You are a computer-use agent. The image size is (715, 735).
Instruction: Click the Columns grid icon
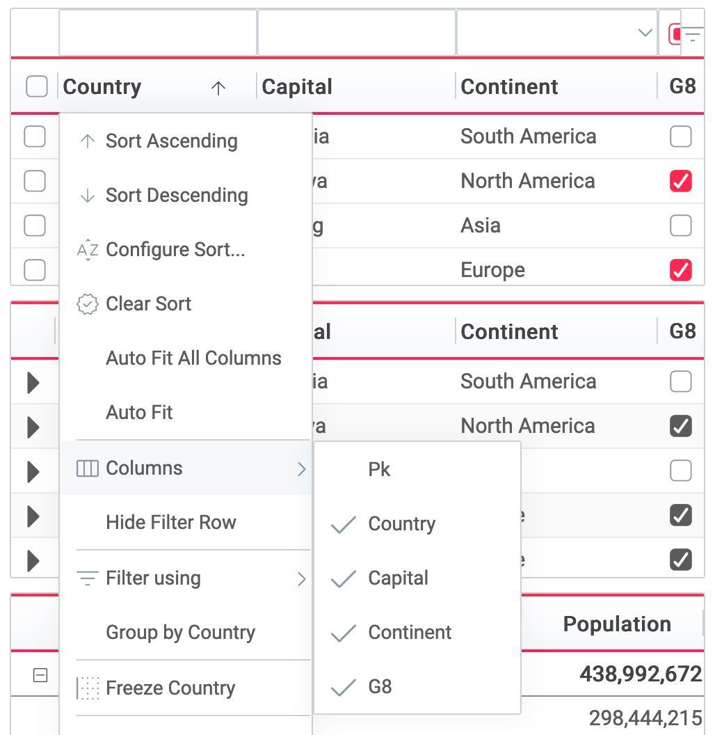(x=87, y=468)
